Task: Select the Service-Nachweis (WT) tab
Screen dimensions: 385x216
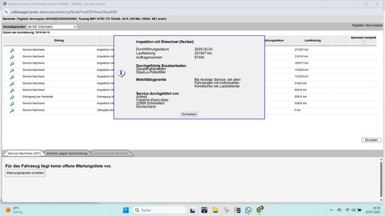Action: (x=24, y=154)
